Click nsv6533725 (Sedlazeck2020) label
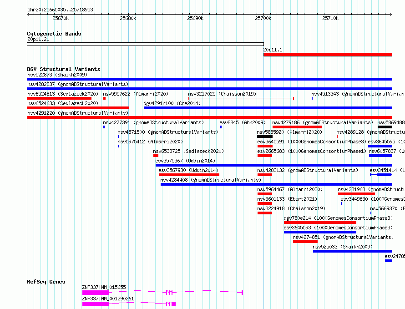This screenshot has width=405, height=309. click(x=188, y=151)
